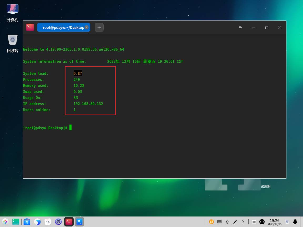Toggle the on-screen keyboard tray icon
The image size is (303, 227).
point(254,222)
